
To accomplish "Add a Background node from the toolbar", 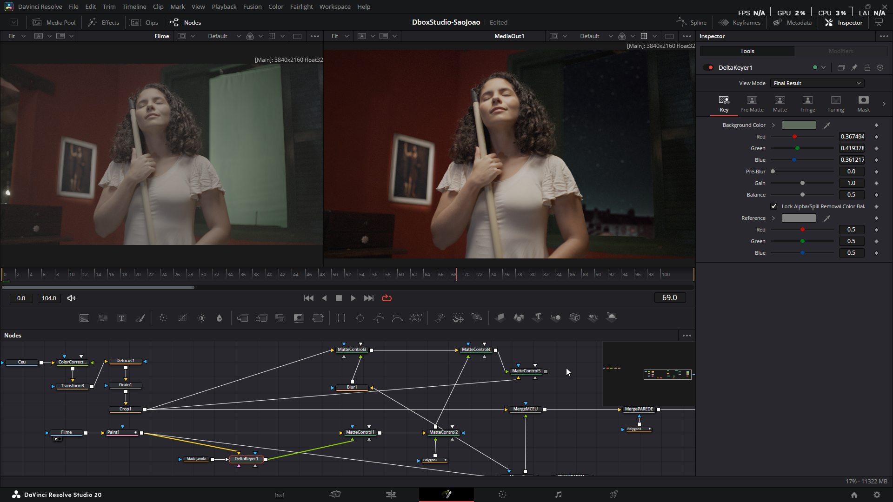I will tap(84, 318).
